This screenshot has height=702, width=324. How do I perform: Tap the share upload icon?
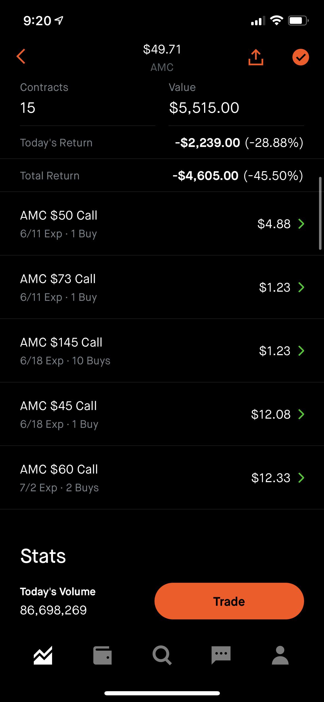[x=256, y=57]
